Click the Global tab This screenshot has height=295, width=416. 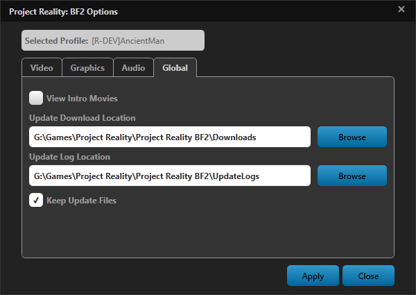175,68
